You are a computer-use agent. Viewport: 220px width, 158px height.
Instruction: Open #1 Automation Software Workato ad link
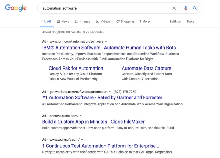pyautogui.click(x=102, y=97)
